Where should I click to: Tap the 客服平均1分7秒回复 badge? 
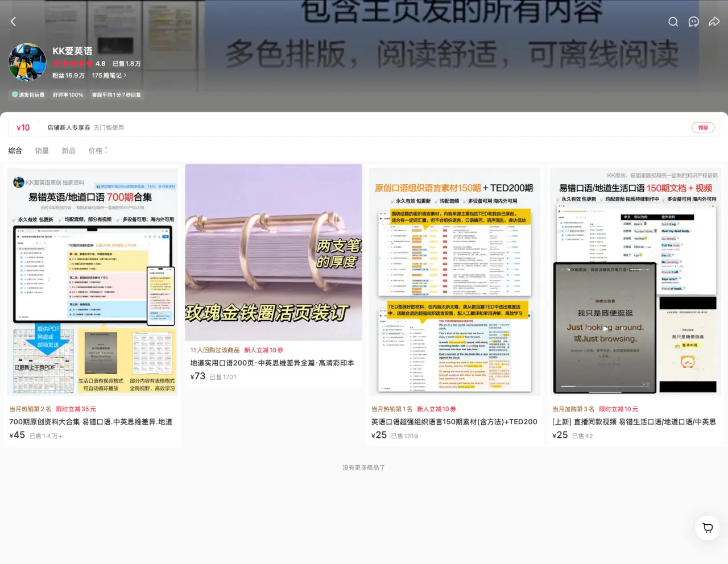(x=117, y=95)
